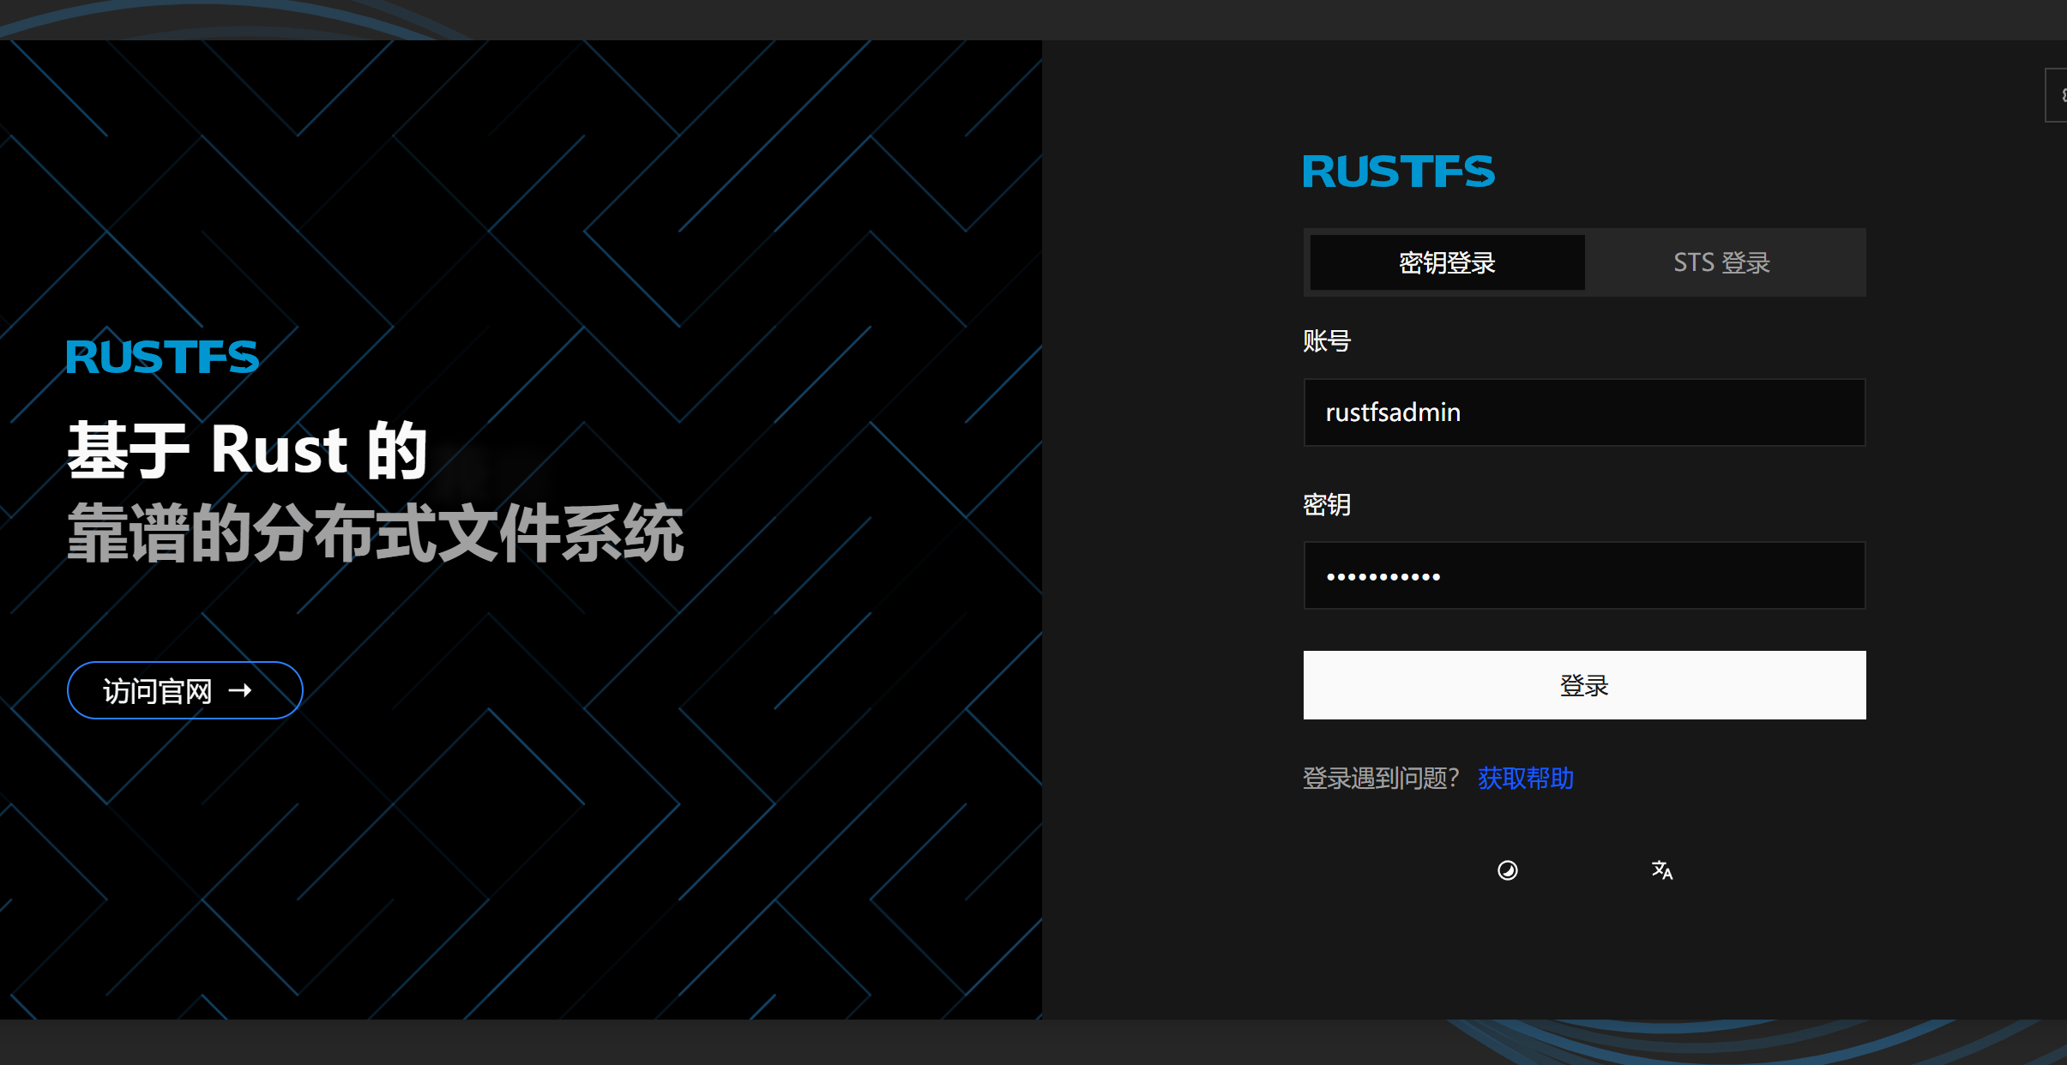Click the RUSTFS logo on the left panel

[x=162, y=357]
